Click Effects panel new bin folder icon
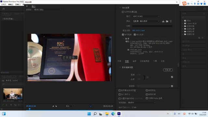Image resolution: width=208 pixels, height=117 pixels. click(199, 38)
